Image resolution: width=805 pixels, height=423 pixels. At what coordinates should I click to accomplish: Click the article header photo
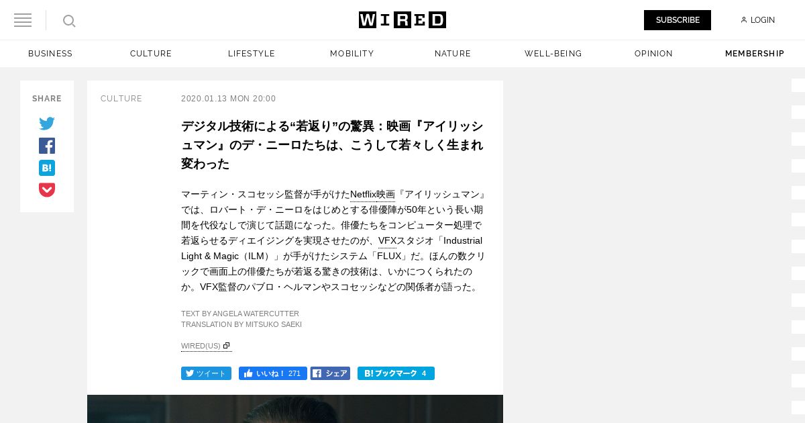pos(295,409)
